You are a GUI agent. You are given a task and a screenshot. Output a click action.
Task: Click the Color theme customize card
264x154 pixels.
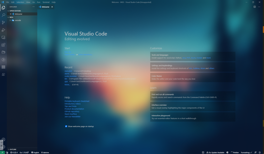pos(193,77)
